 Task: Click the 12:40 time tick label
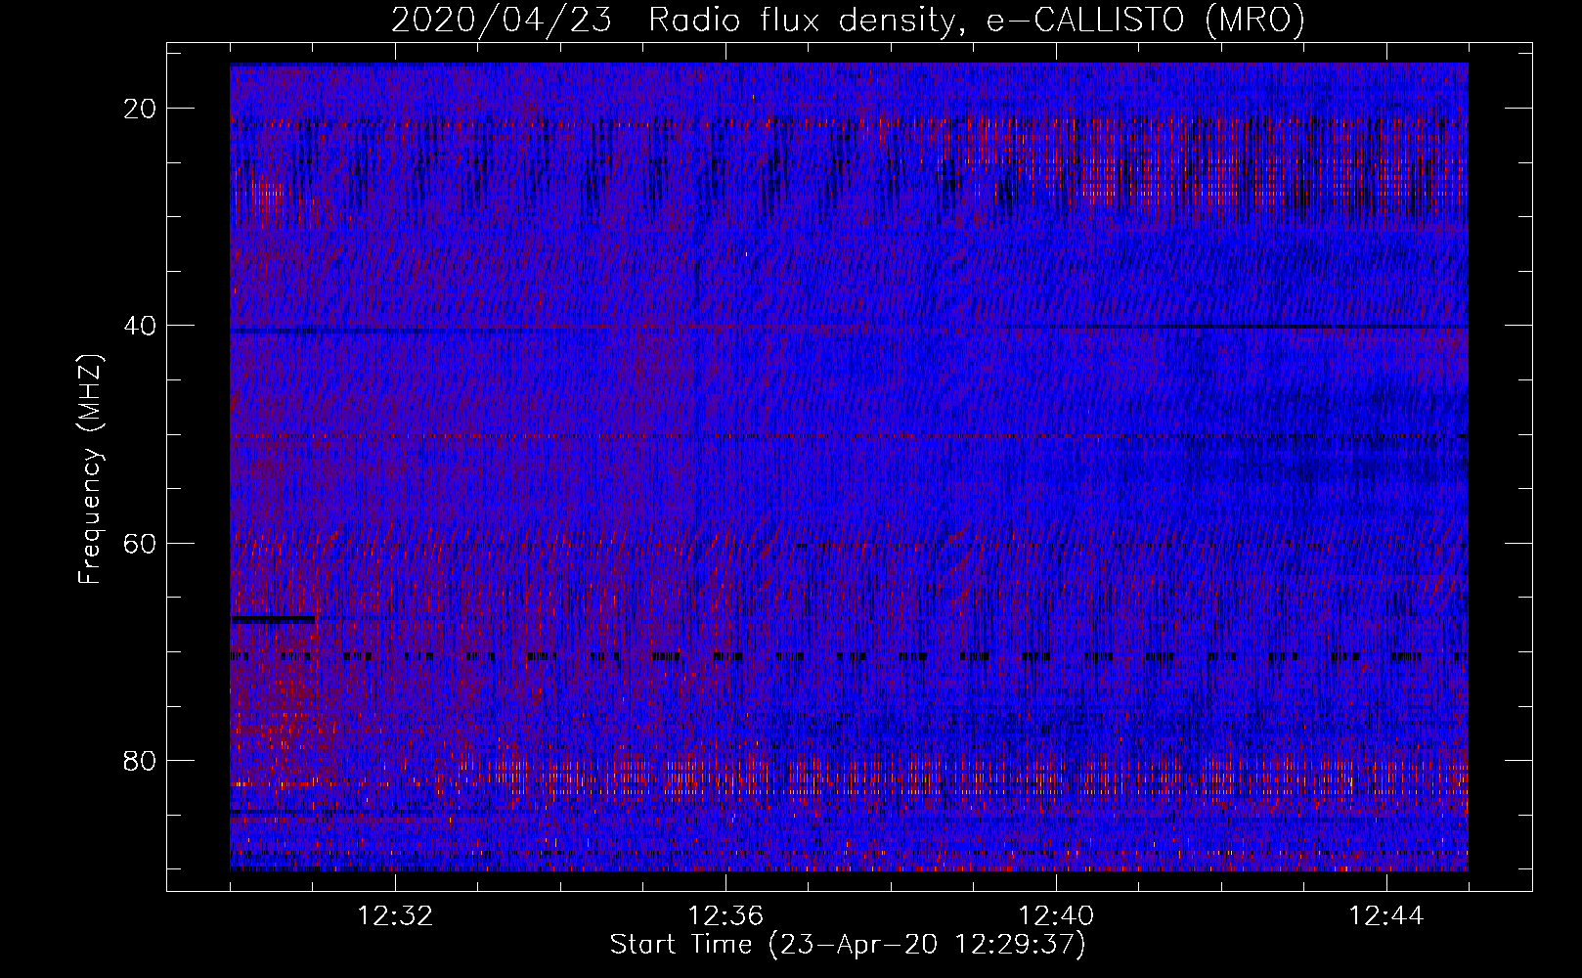tap(1056, 916)
